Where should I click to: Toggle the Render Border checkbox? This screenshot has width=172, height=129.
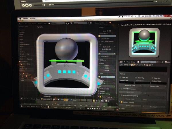[99, 57]
